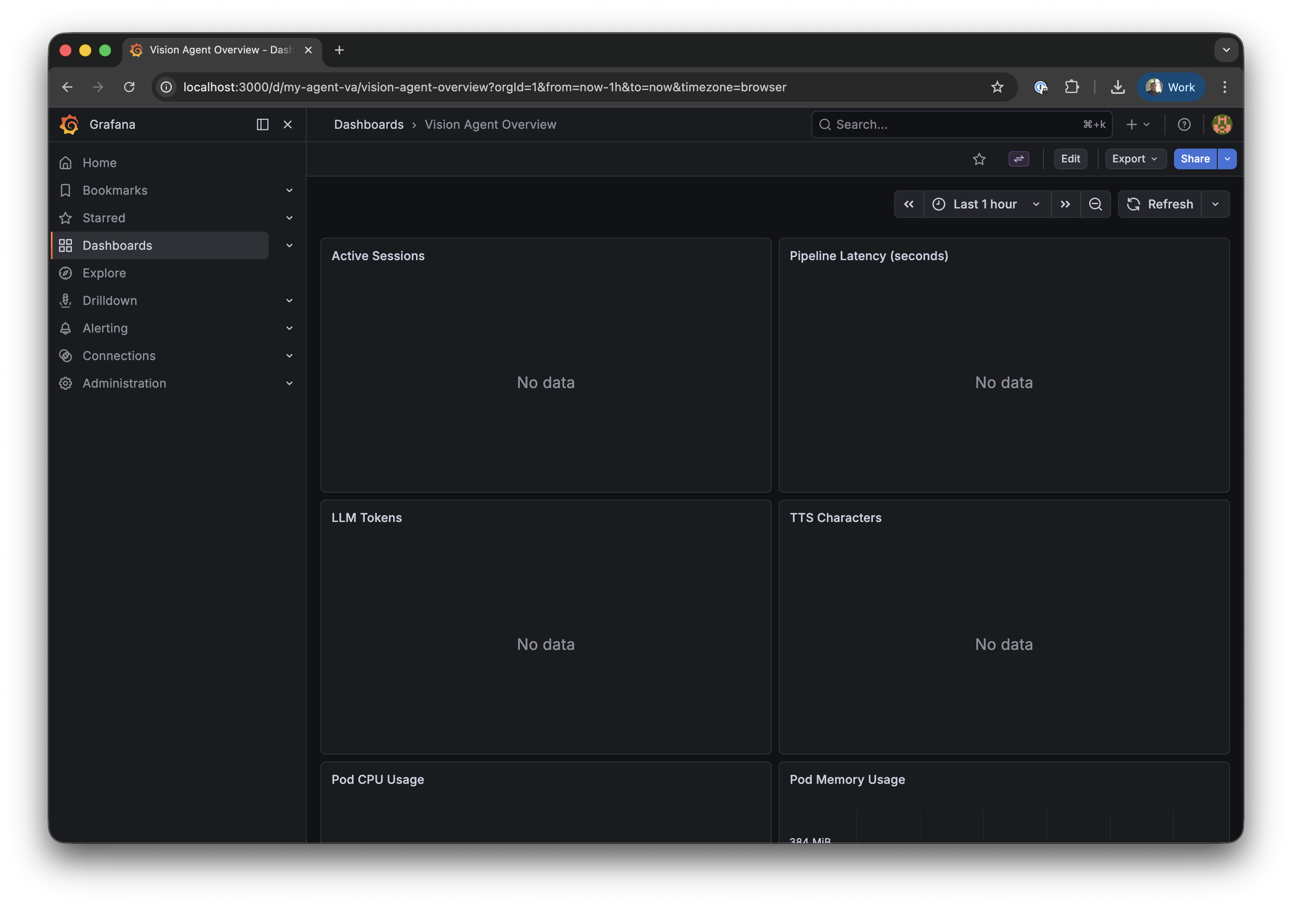Expand the Administration section
Image resolution: width=1292 pixels, height=907 pixels.
[x=289, y=383]
